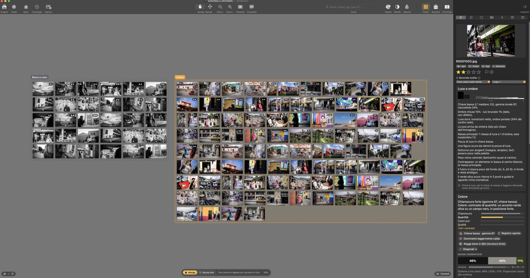530x278 pixels.
Task: Flag the photo with the flag icon
Action: point(487,72)
